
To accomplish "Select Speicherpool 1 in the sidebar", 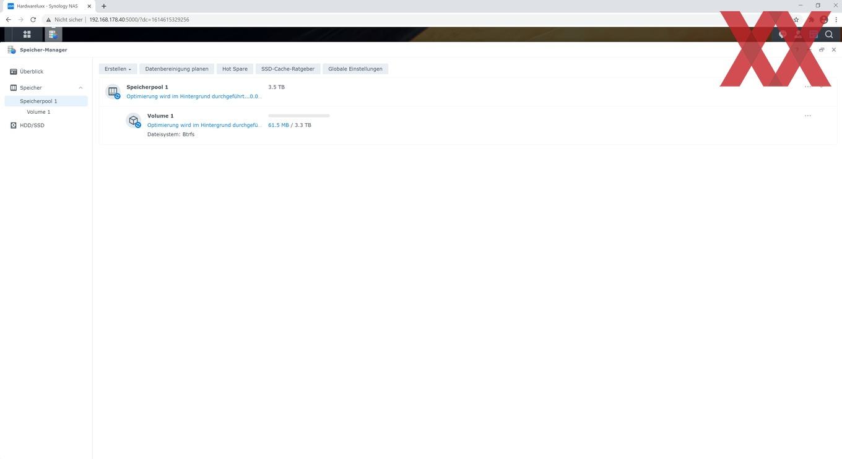I will pos(46,101).
